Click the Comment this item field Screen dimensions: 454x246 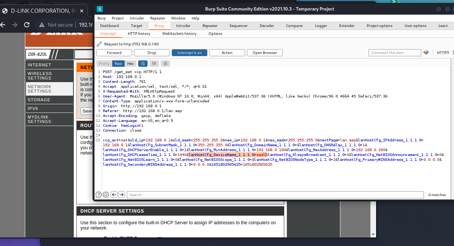pos(395,53)
